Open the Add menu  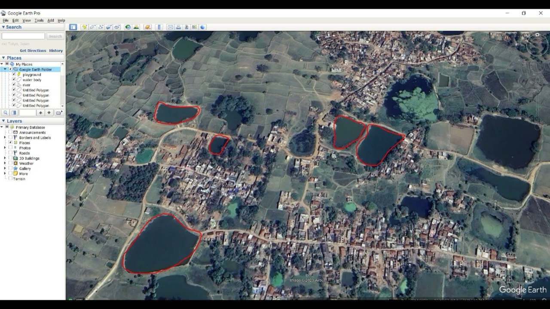pyautogui.click(x=51, y=20)
